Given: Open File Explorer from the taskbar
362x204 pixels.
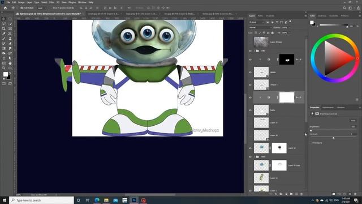Looking at the screenshot, I should coord(106,200).
